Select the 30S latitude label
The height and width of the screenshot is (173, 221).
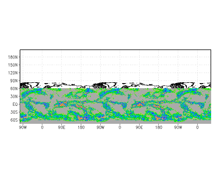coord(14,112)
